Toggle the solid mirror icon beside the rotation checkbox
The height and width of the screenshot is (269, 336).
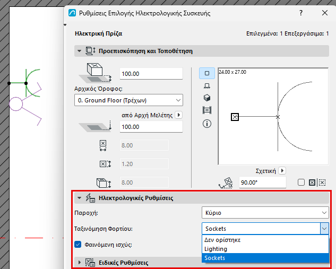pyautogui.click(x=312, y=183)
